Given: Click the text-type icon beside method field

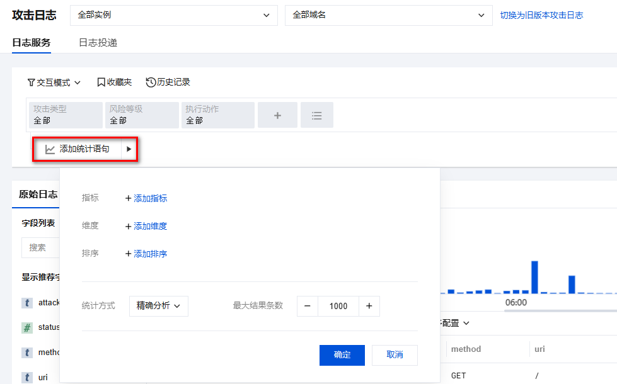Looking at the screenshot, I should click(27, 353).
